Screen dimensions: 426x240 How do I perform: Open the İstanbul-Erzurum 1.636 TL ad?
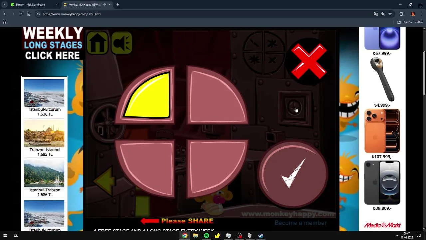[44, 98]
